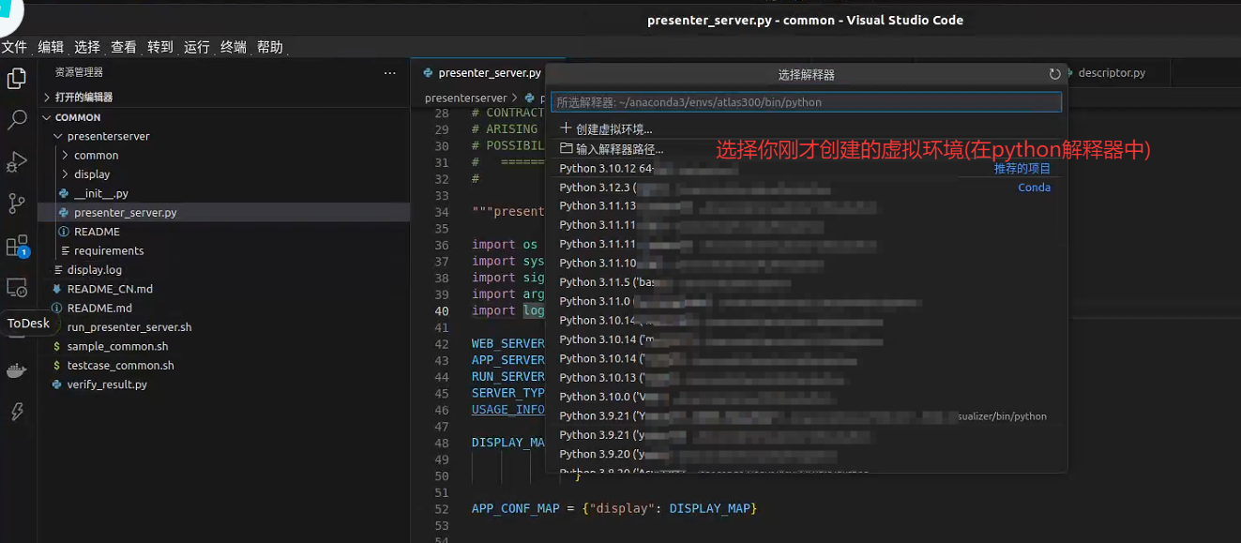
Task: Select Python 3.11.5 base interpreter
Action: (806, 282)
